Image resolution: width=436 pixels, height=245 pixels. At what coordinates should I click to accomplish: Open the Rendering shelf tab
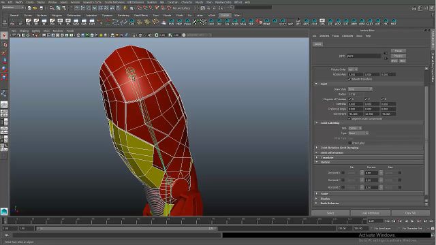pyautogui.click(x=123, y=15)
